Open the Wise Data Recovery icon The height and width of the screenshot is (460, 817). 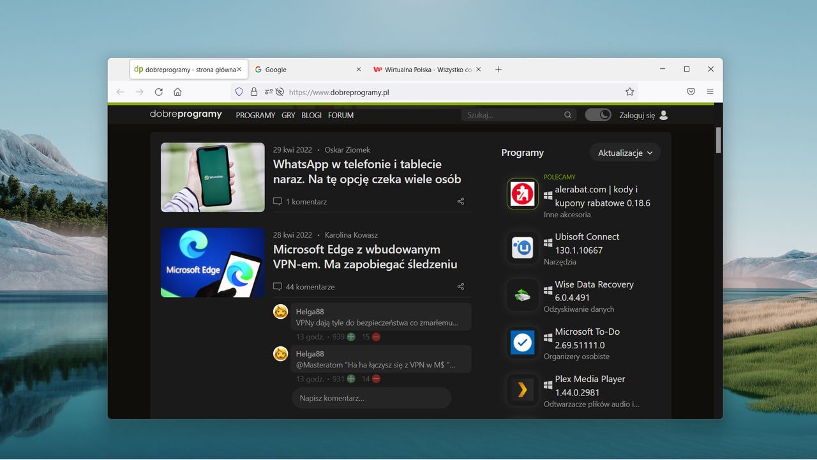click(523, 295)
